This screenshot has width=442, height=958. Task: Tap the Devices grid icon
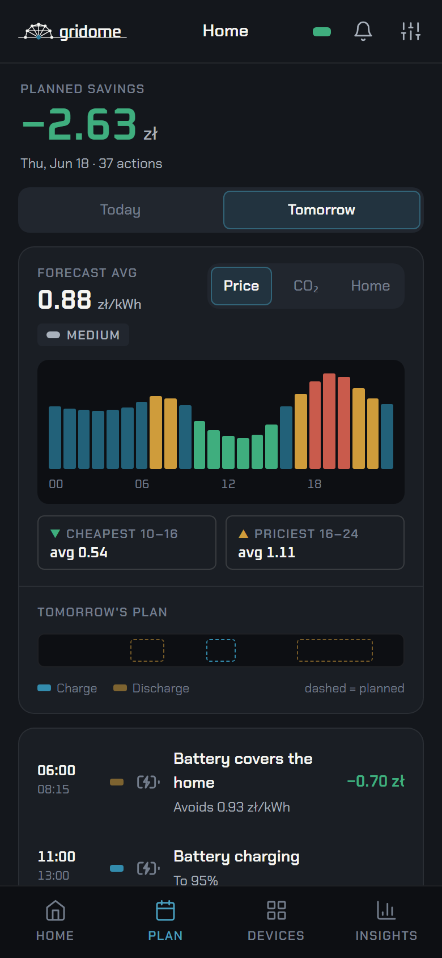pyautogui.click(x=276, y=910)
